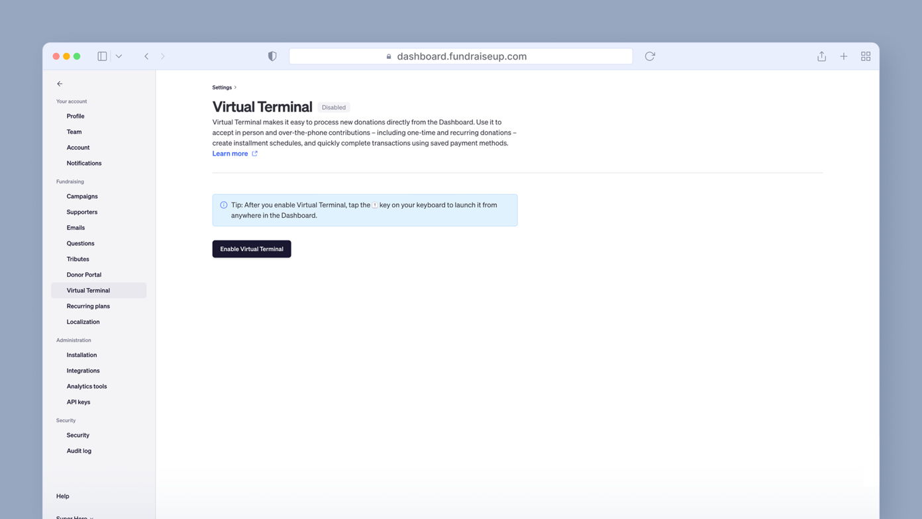Click Help at the bottom of the sidebar

click(62, 496)
